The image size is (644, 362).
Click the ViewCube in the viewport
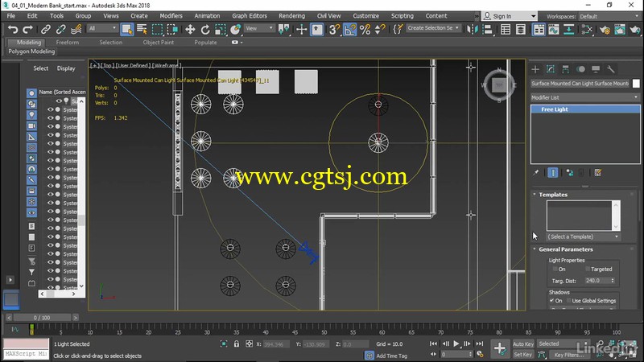(x=499, y=85)
